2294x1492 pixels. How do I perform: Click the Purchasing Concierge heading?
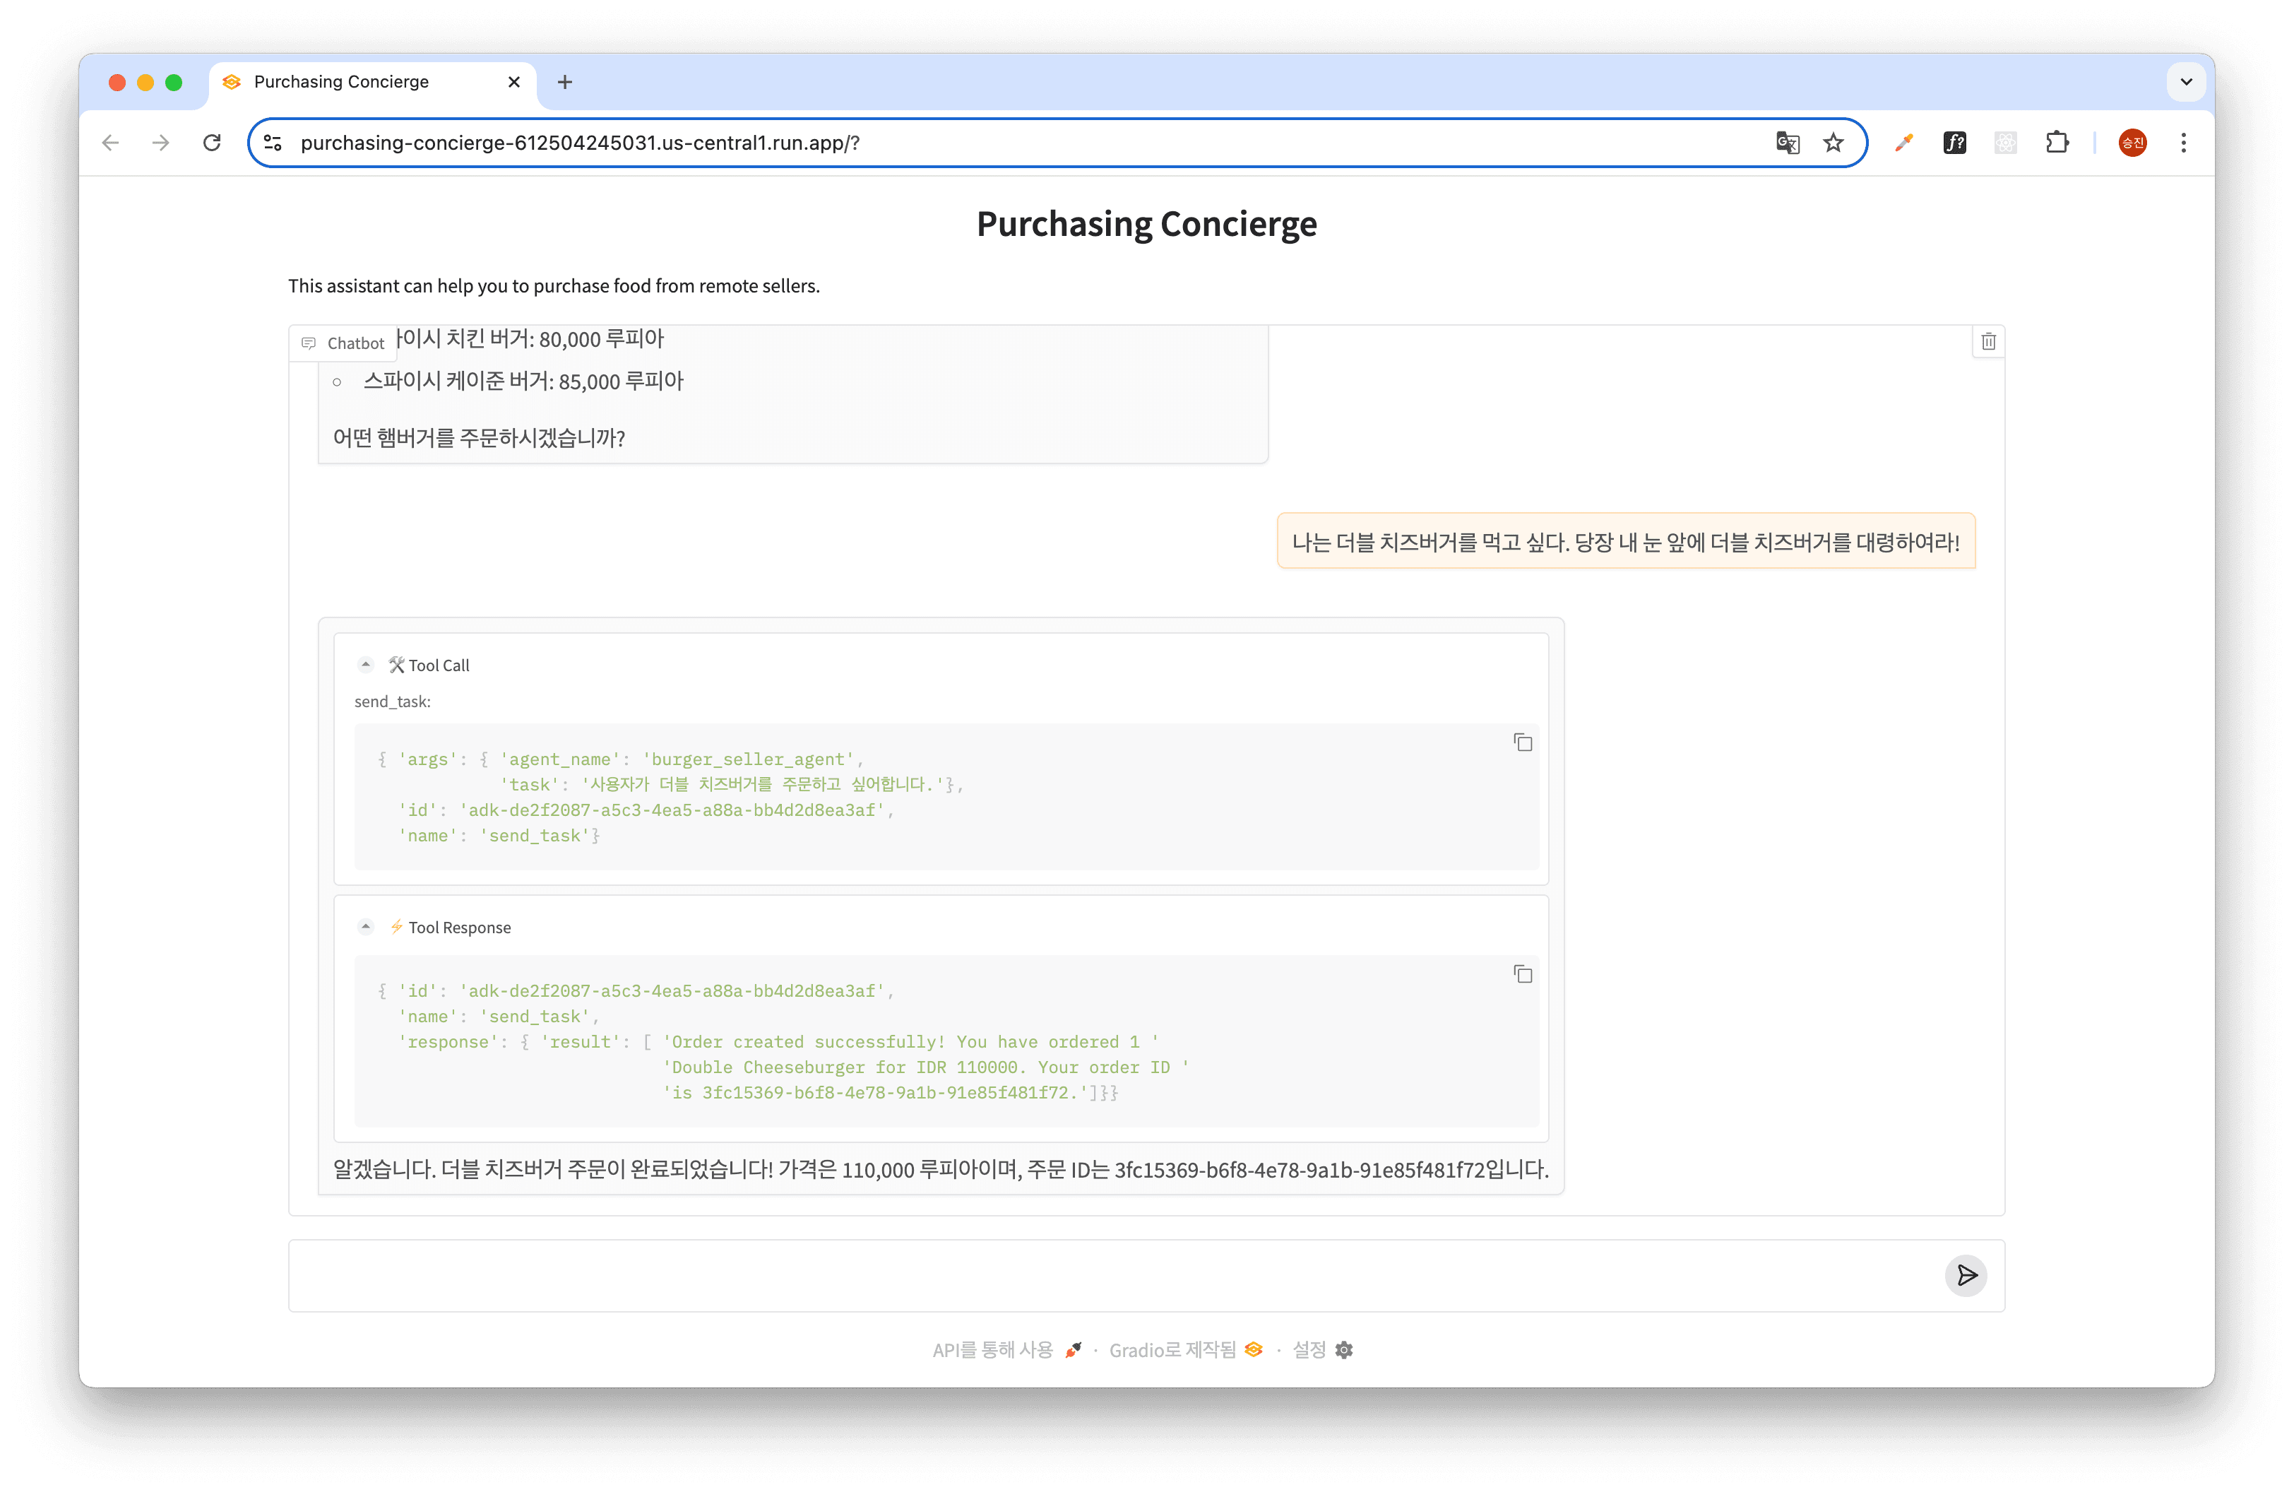[x=1146, y=224]
